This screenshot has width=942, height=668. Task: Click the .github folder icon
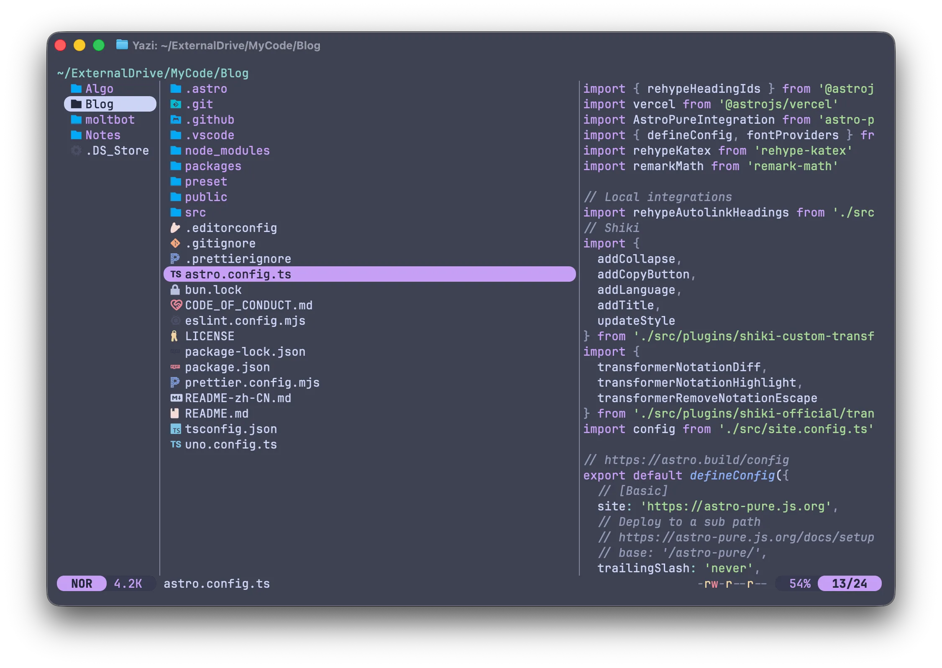click(x=176, y=120)
